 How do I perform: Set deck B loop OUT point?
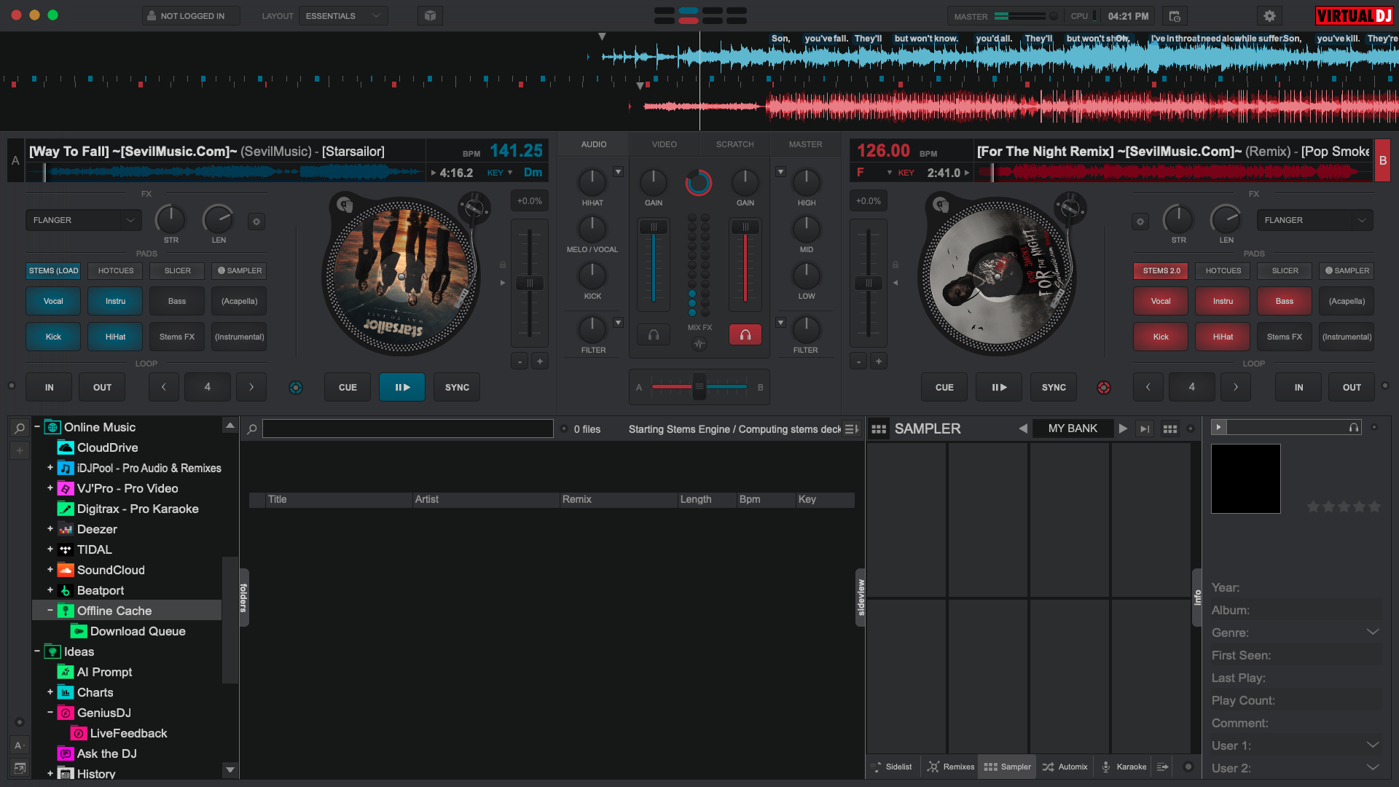tap(1352, 388)
